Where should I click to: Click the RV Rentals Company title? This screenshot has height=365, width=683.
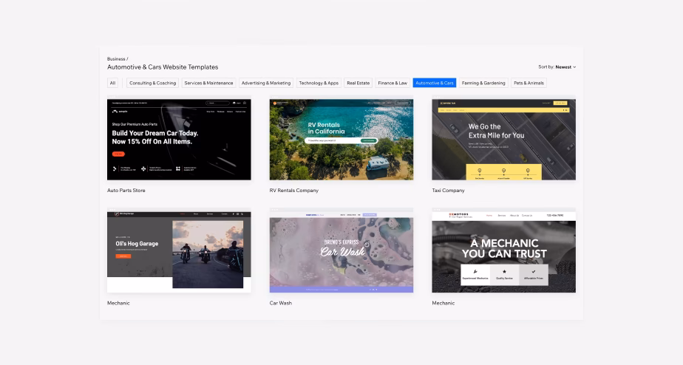pyautogui.click(x=294, y=191)
